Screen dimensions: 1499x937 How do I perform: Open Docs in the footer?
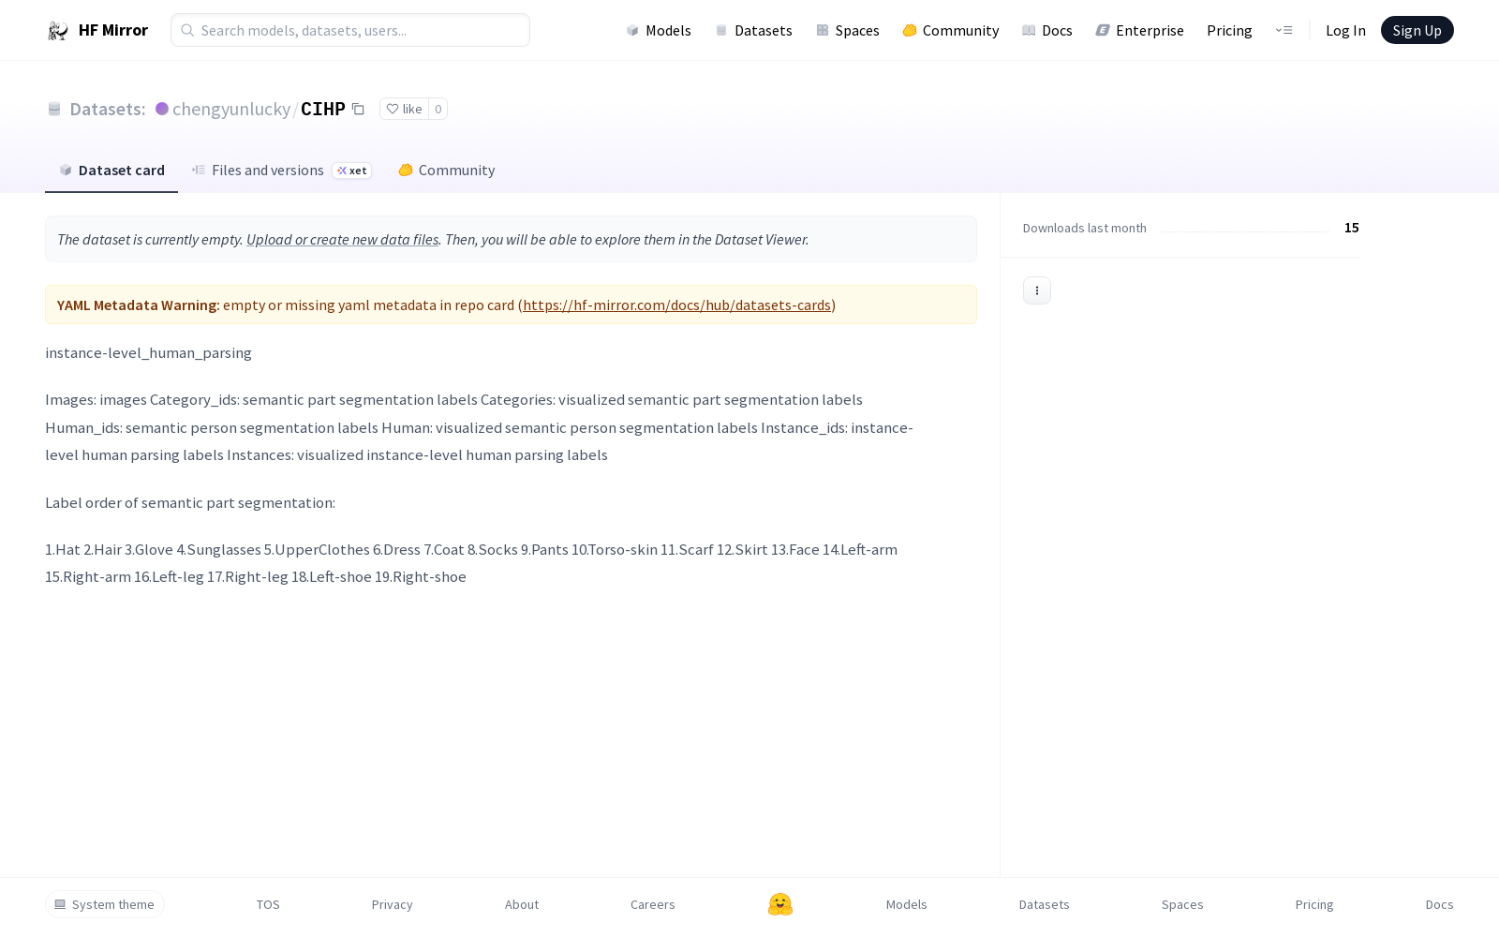tap(1439, 904)
